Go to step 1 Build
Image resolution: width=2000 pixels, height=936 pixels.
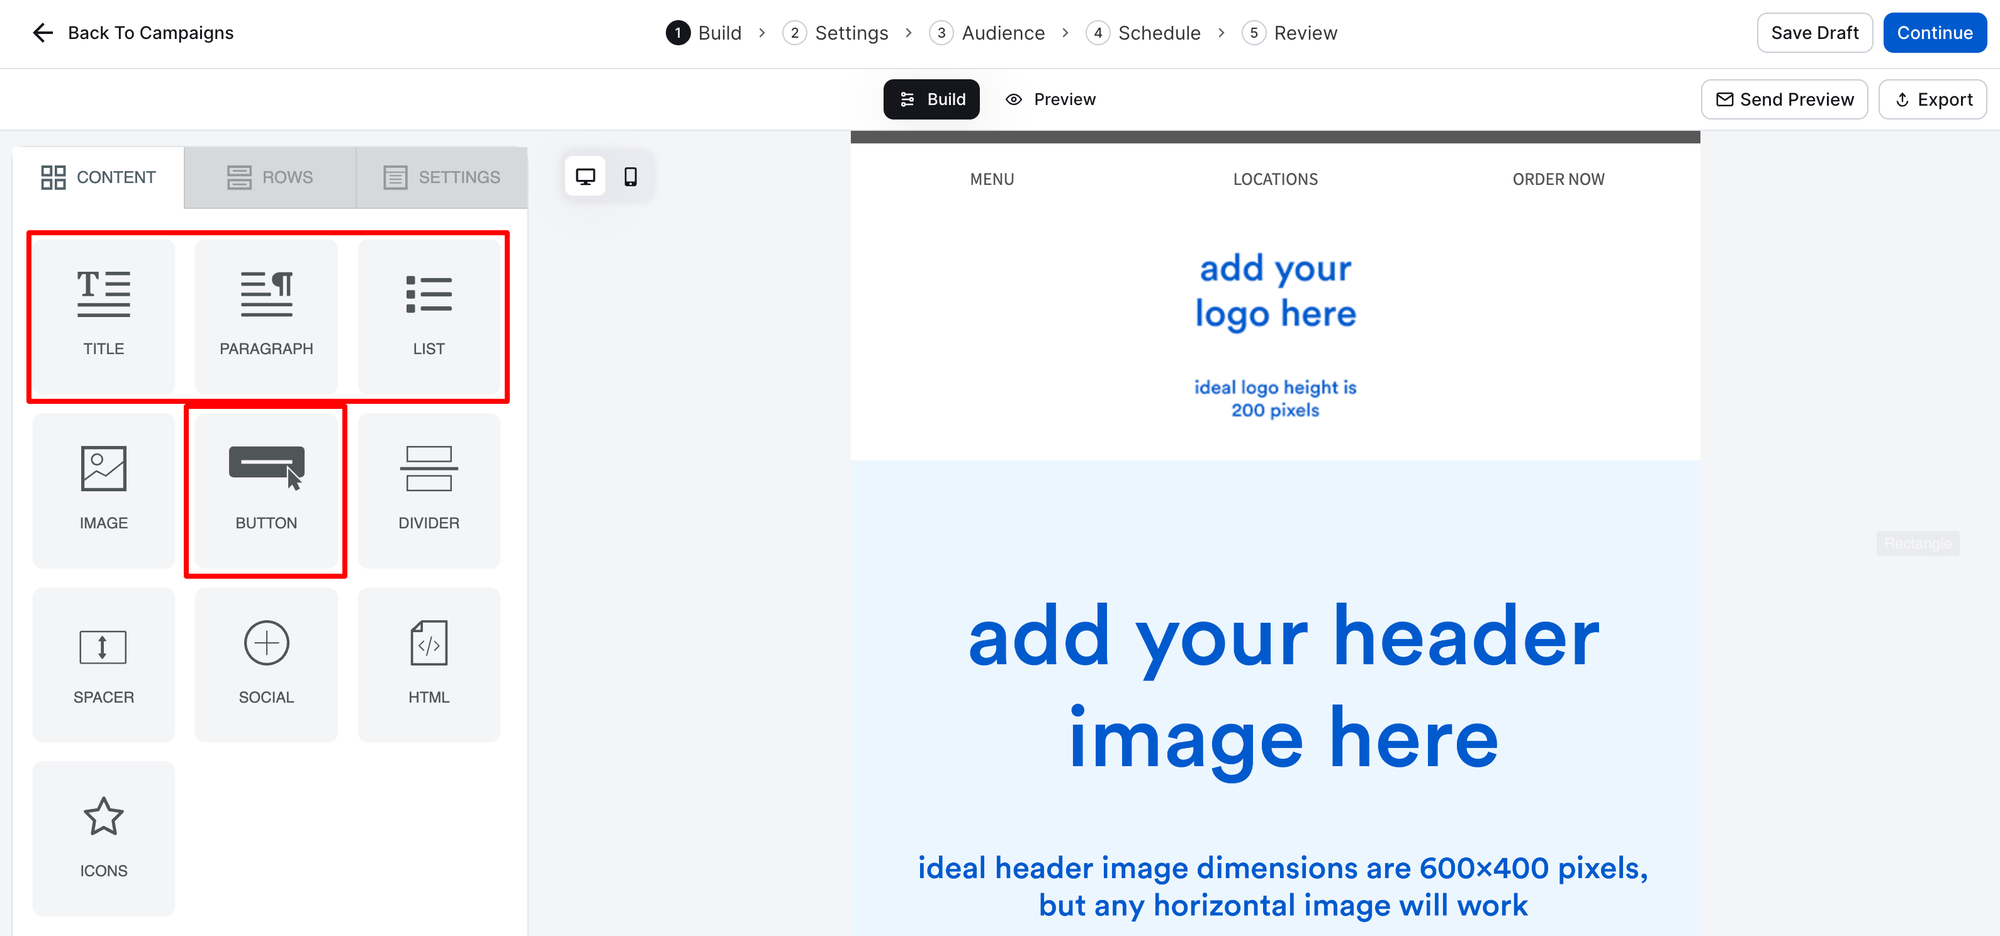click(x=704, y=33)
